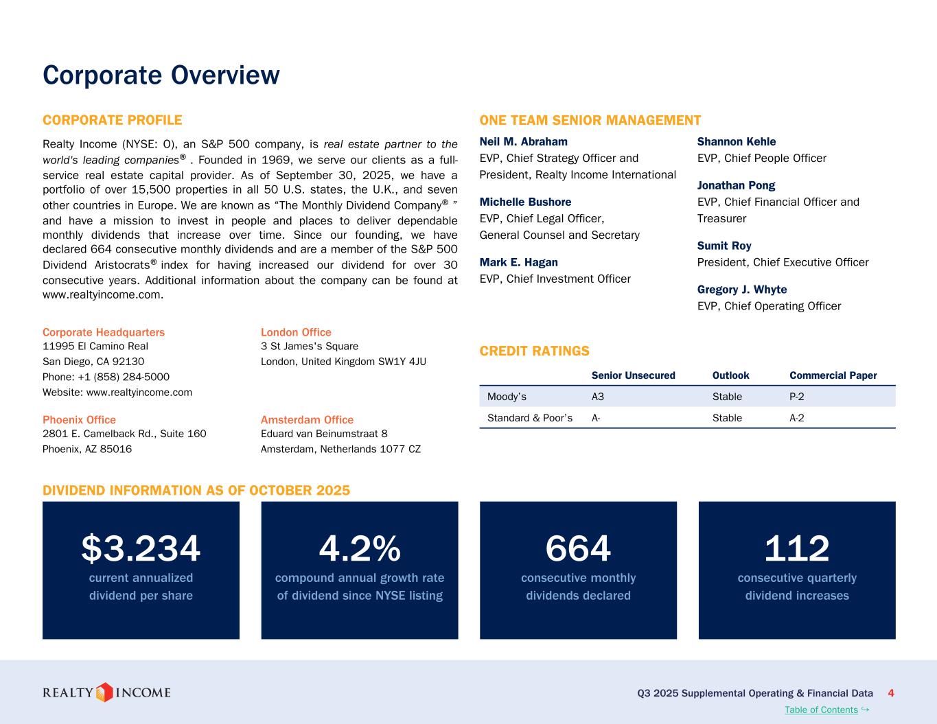This screenshot has height=724, width=937.
Task: Click Sumit Roy's name in senior management
Action: point(724,246)
